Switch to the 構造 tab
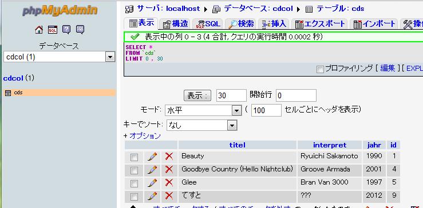Screen dimensions: 423x208 [175, 24]
